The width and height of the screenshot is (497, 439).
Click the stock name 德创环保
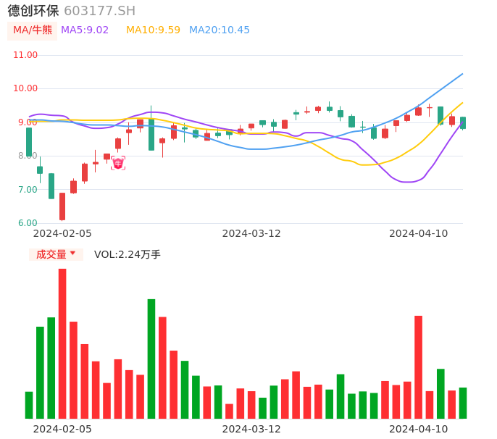[33, 11]
